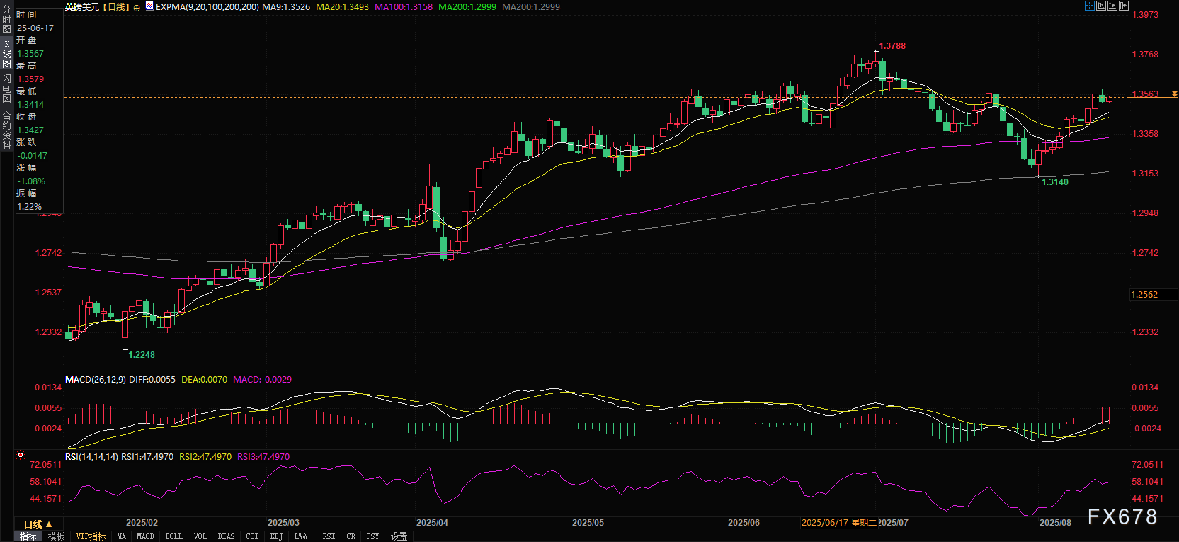Click the small red icon left of RSI

tap(21, 455)
